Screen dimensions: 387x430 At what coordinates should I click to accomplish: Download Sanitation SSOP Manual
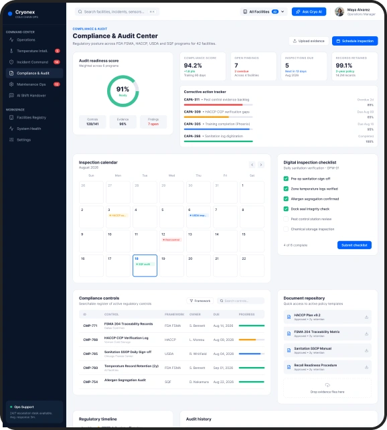click(x=366, y=350)
